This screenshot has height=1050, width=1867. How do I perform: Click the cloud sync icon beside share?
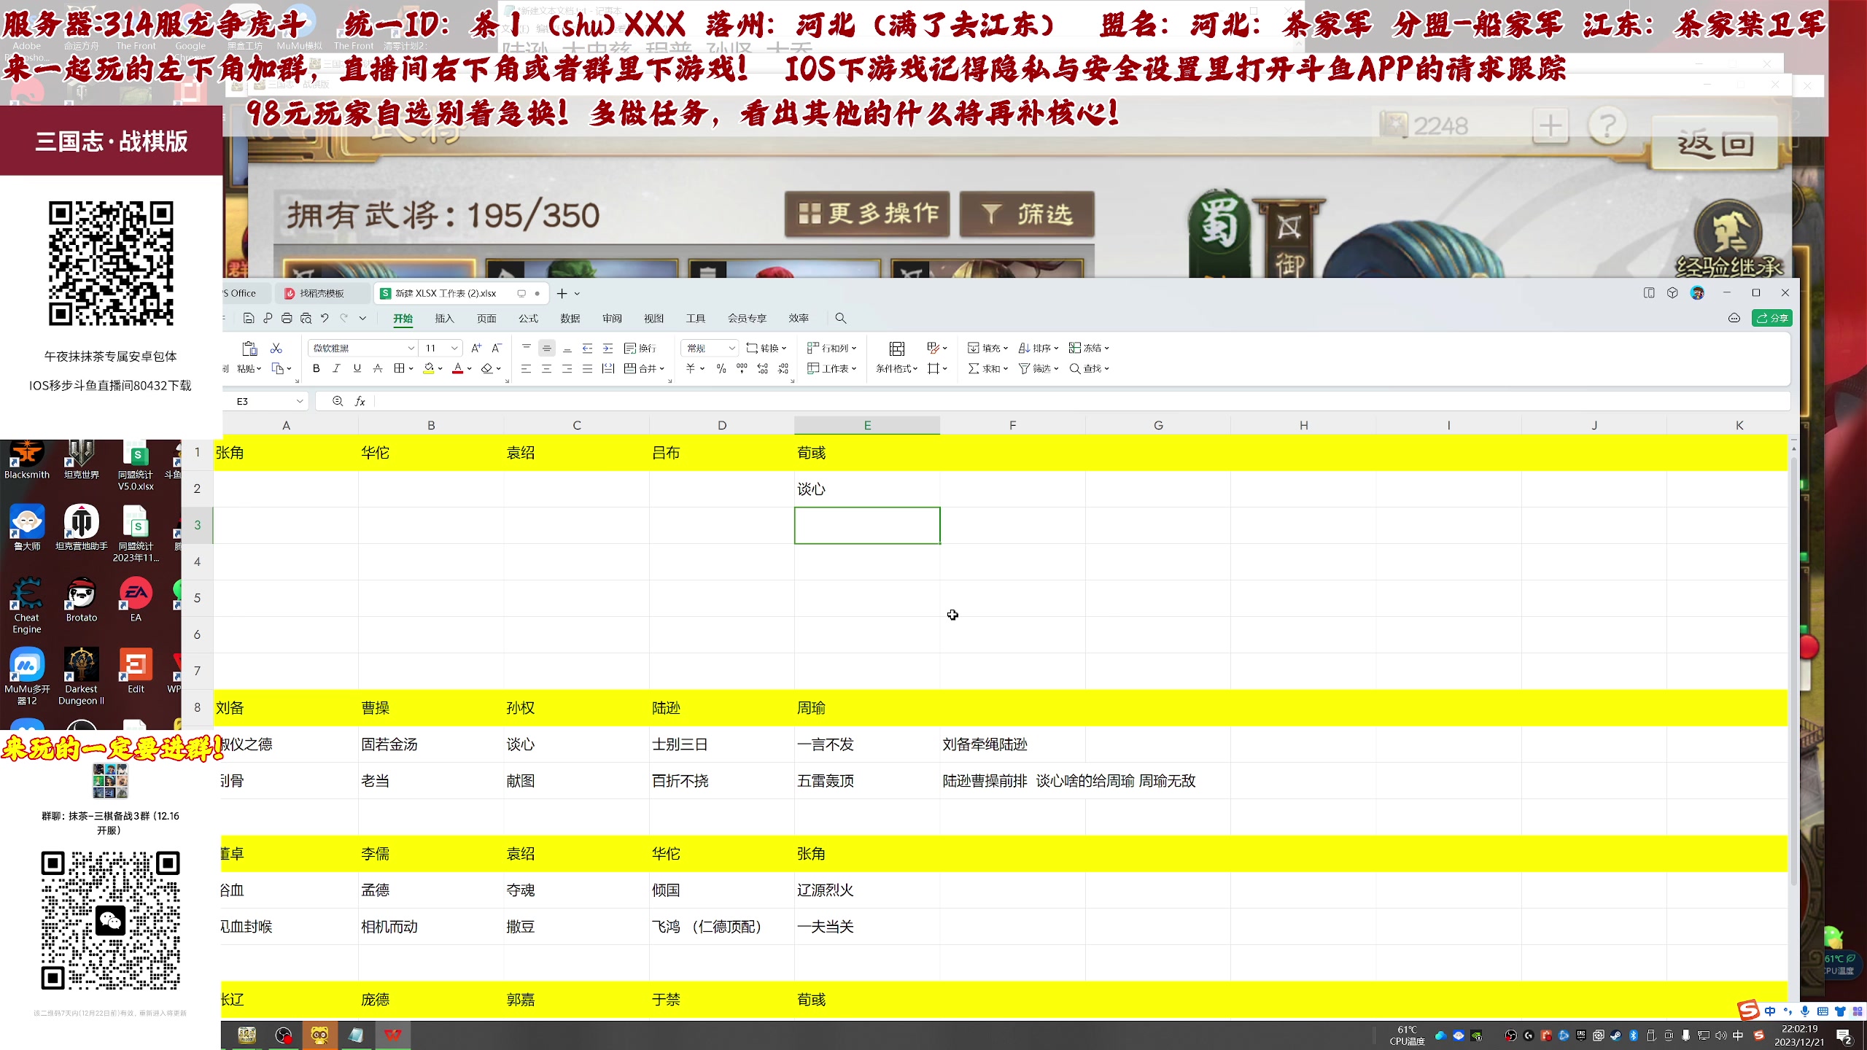point(1734,318)
